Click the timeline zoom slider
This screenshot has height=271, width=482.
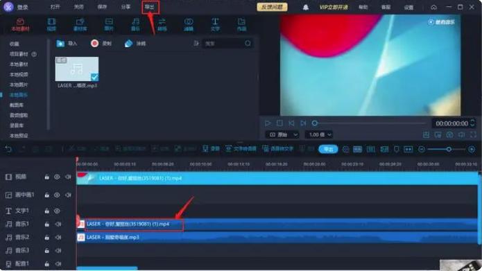(447, 149)
